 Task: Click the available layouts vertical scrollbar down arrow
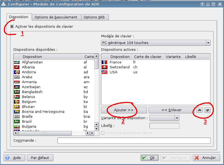tap(97, 128)
